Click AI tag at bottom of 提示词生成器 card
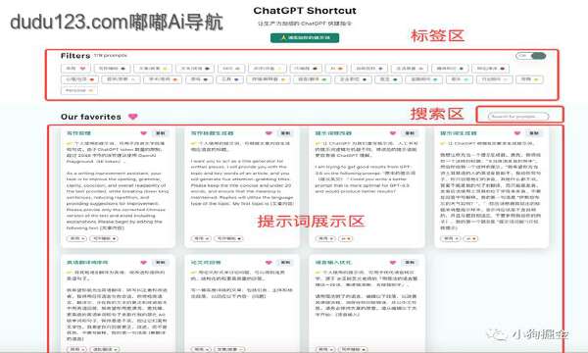 (x=470, y=238)
